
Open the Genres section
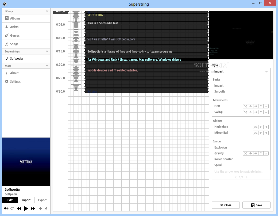tap(26, 36)
